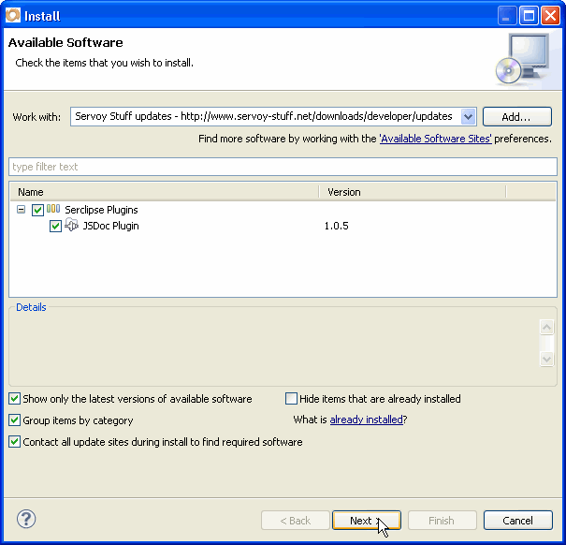
Task: Click the Details scrollbar up arrow
Action: point(546,327)
